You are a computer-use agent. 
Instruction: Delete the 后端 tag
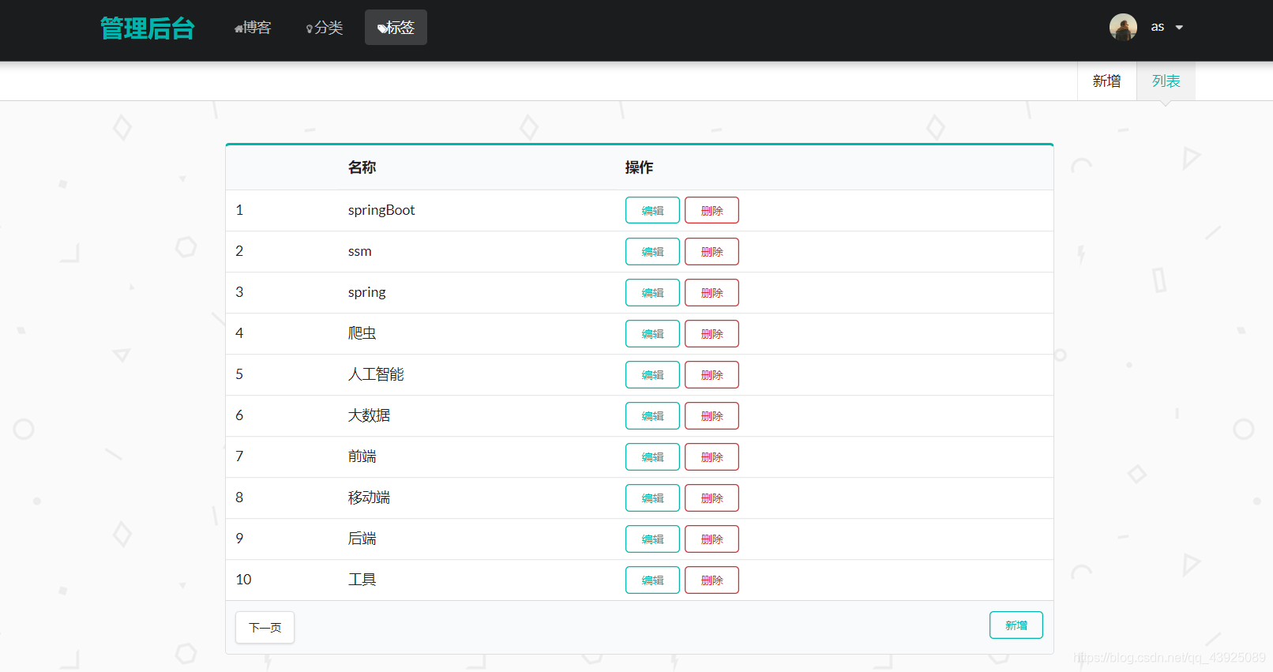712,539
